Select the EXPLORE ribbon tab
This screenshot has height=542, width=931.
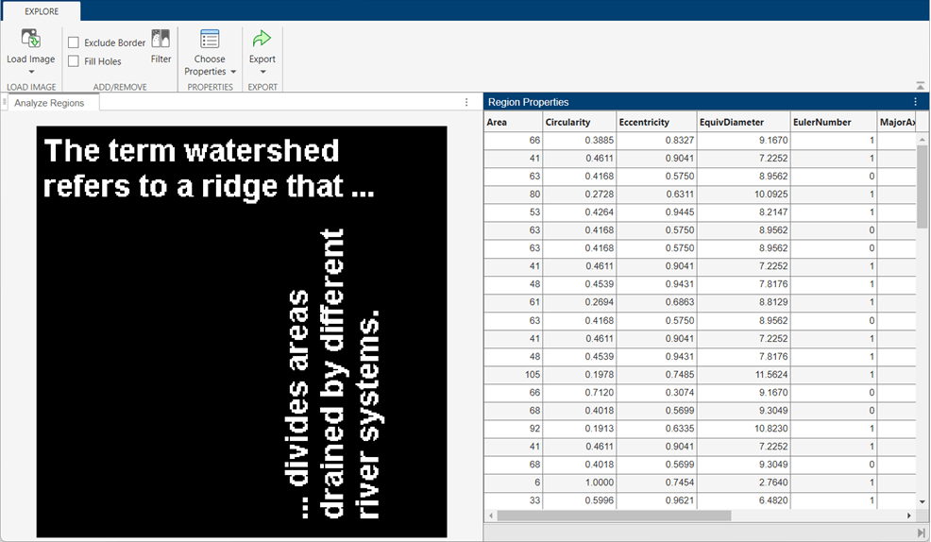click(x=42, y=11)
